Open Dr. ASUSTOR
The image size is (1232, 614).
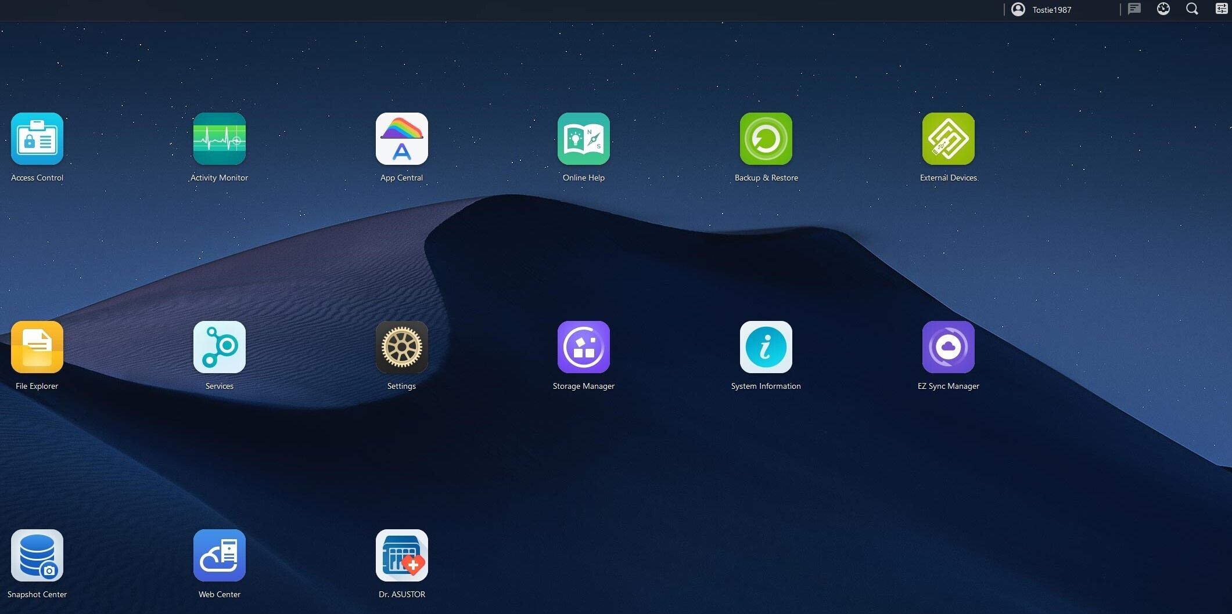[402, 555]
